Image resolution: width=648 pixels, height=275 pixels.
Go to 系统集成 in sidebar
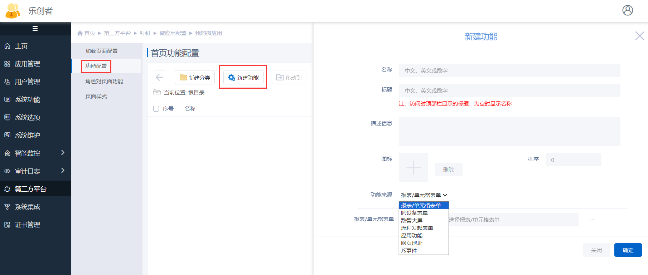click(28, 207)
